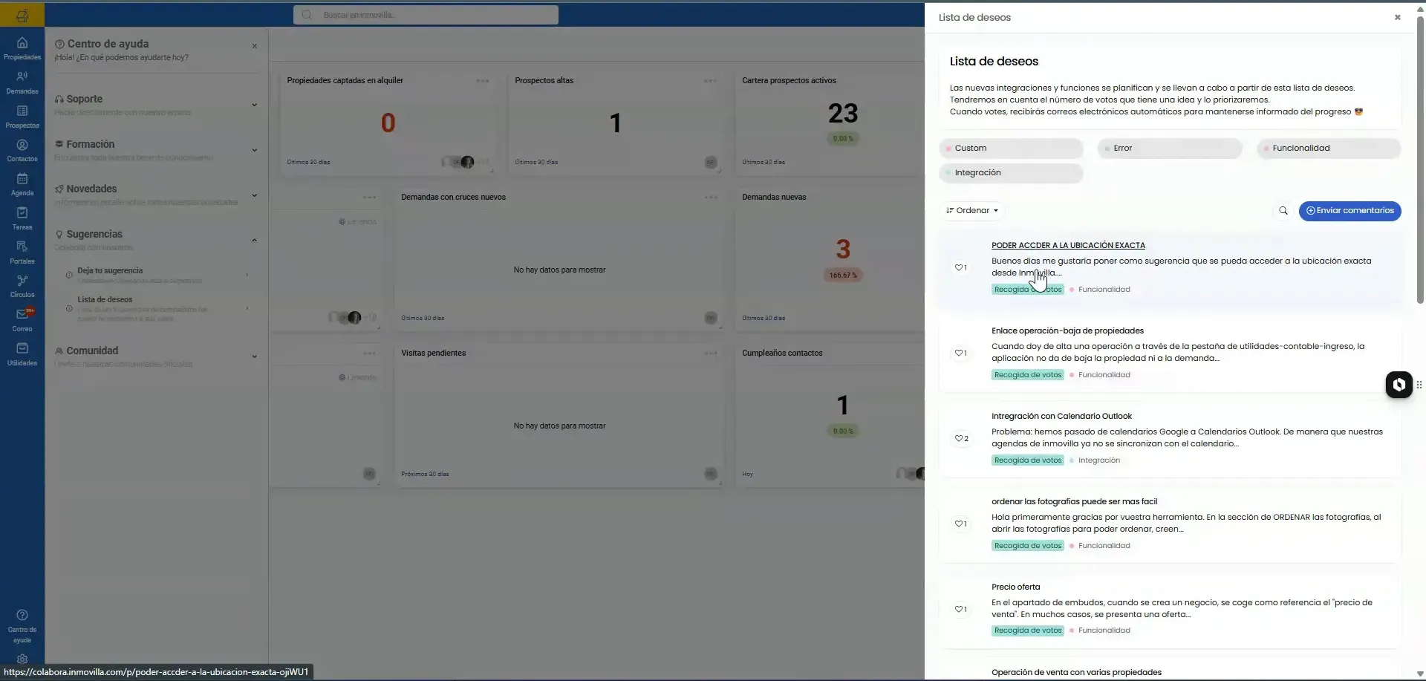Vote heart on ordenar las fotografias idea
The image size is (1426, 681).
tap(960, 524)
